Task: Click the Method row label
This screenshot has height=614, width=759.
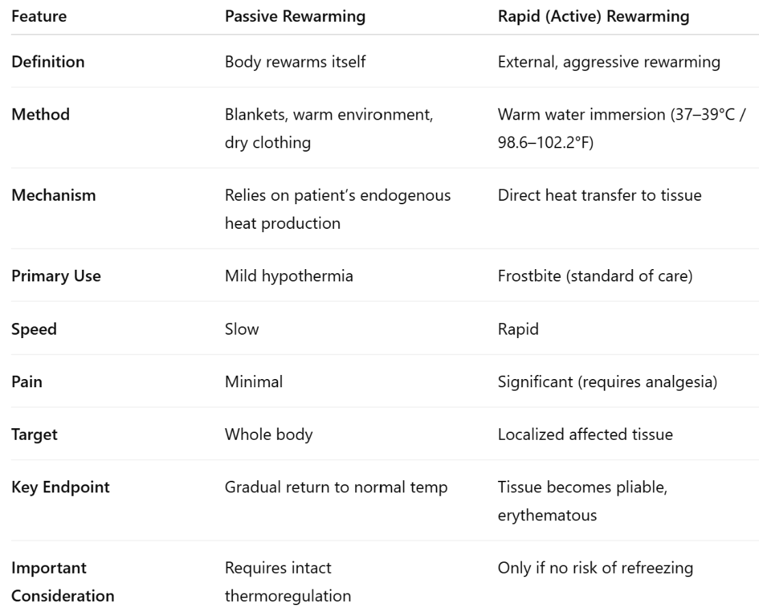Action: pos(41,115)
